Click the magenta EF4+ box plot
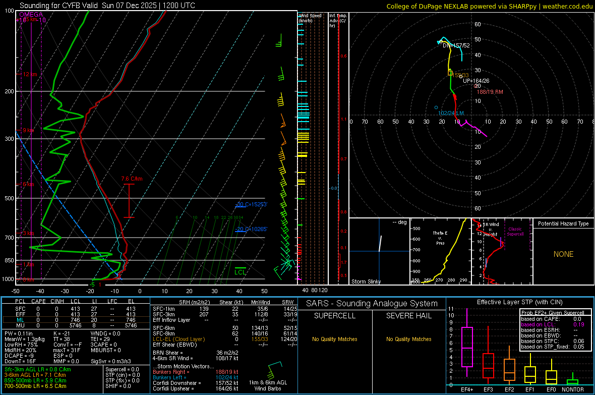 467,343
